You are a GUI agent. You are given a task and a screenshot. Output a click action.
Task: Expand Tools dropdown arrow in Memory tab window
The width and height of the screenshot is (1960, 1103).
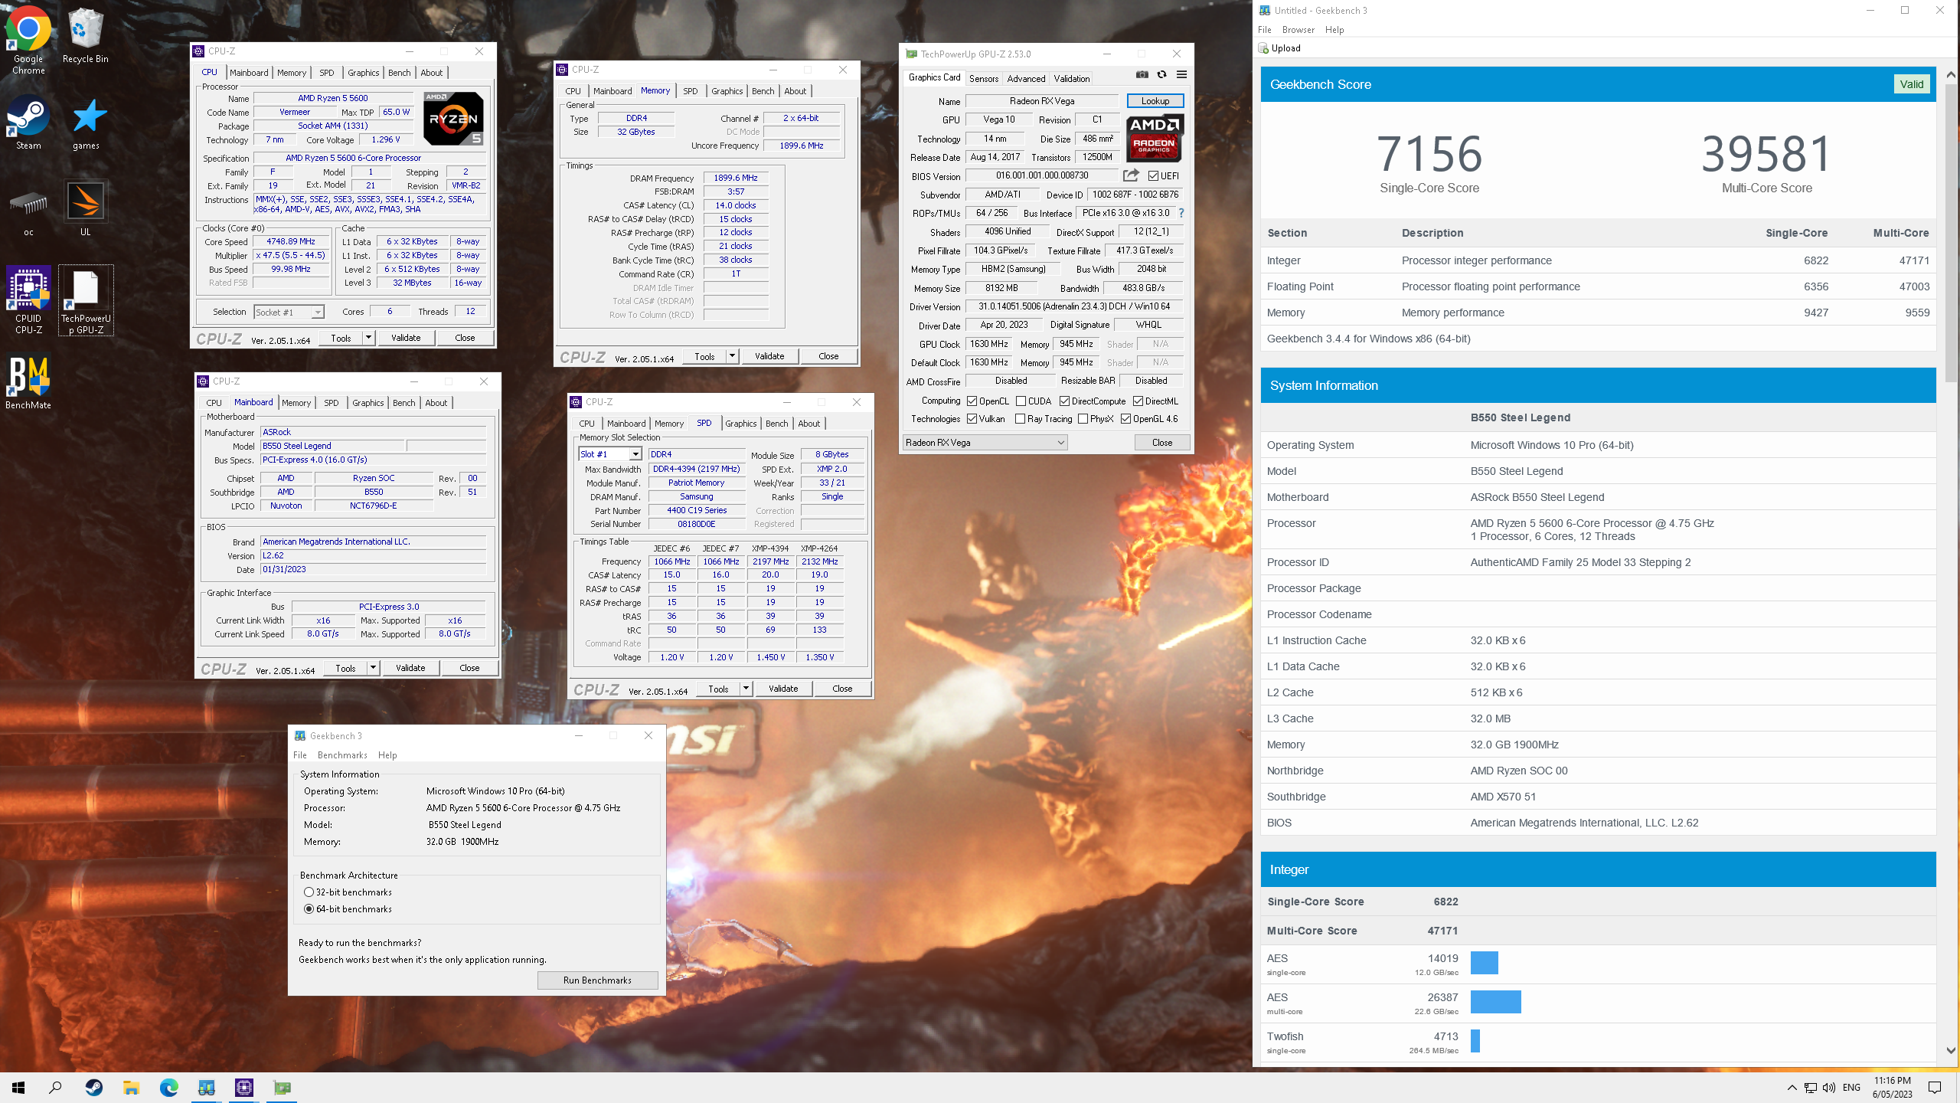pyautogui.click(x=732, y=356)
